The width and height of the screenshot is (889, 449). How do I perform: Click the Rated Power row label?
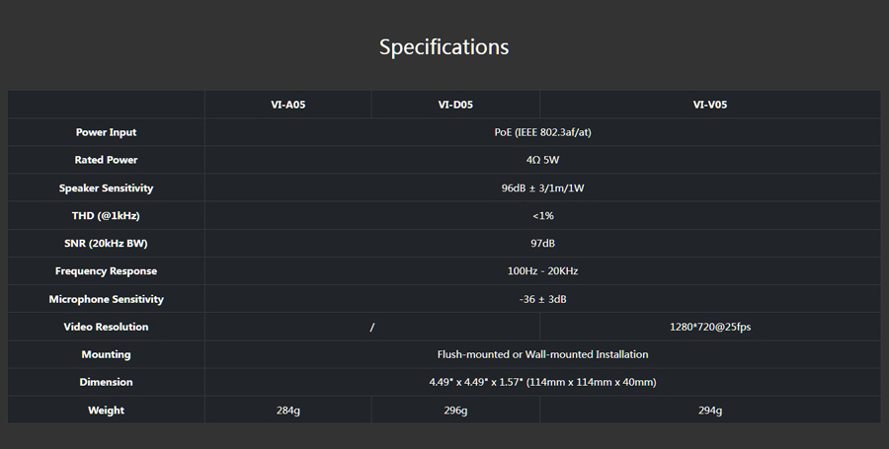[x=106, y=160]
